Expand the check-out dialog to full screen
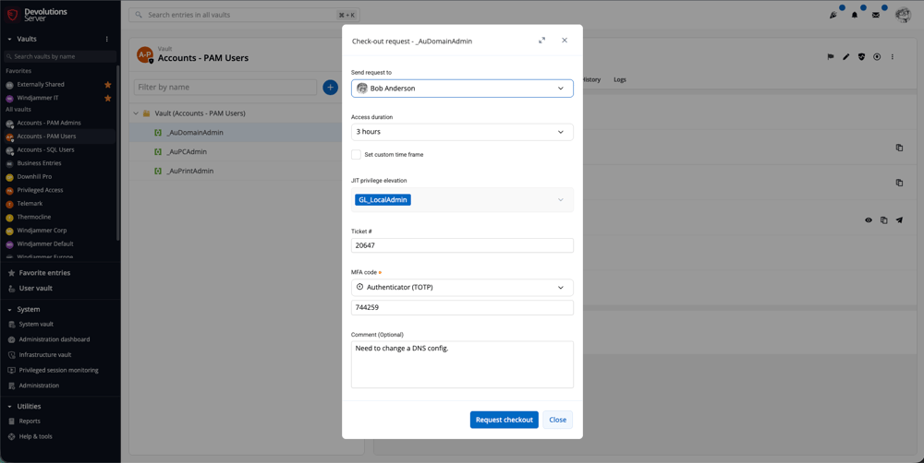924x463 pixels. [541, 41]
